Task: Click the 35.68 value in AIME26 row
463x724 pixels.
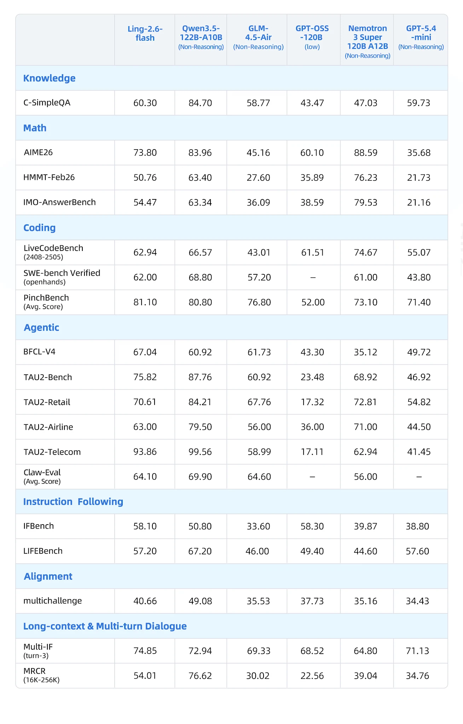Action: click(419, 153)
